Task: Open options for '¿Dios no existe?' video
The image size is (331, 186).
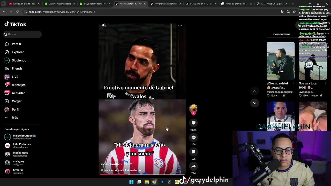Action: [x=293, y=83]
